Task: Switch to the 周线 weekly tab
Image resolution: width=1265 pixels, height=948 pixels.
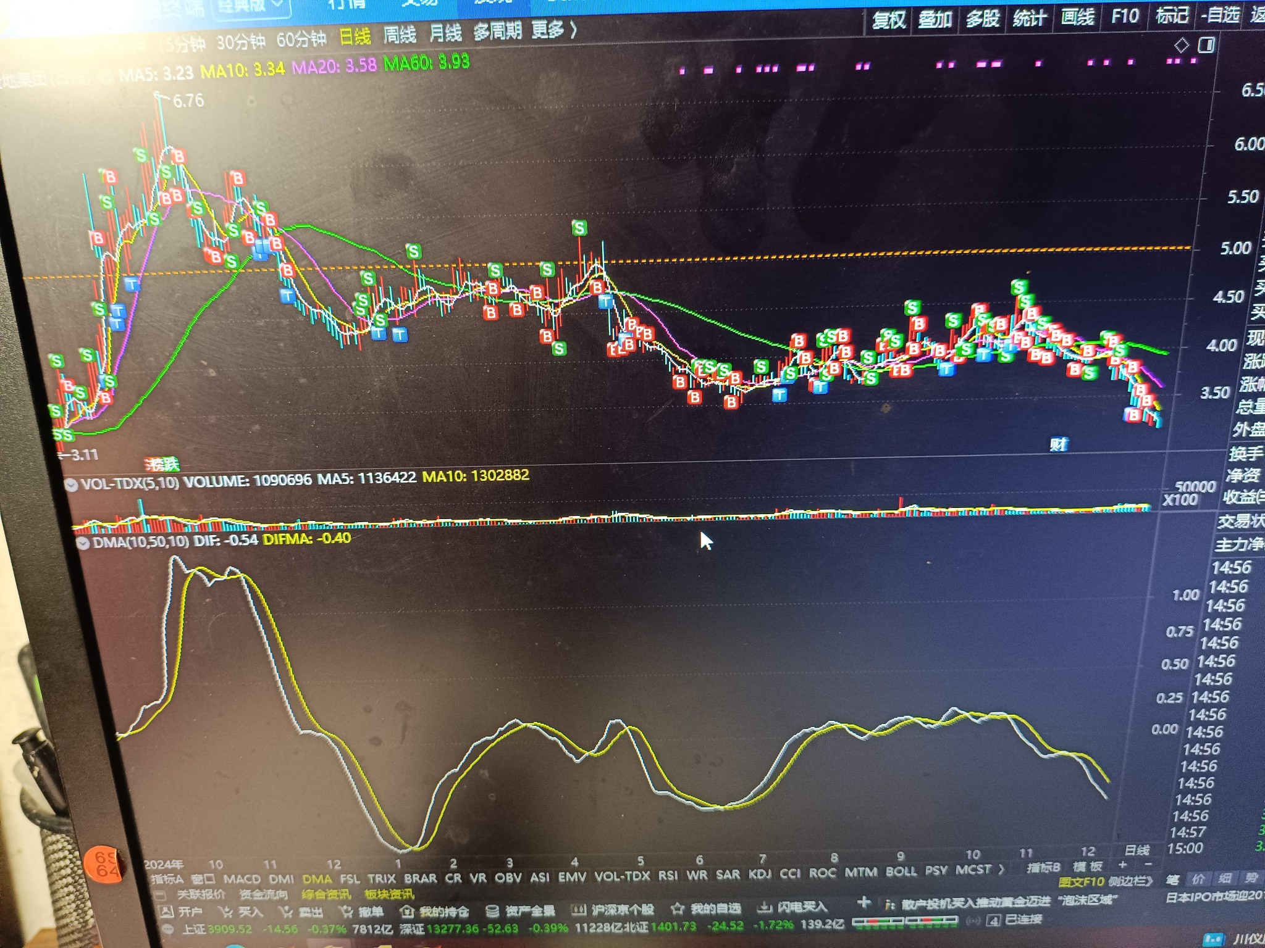Action: tap(400, 34)
